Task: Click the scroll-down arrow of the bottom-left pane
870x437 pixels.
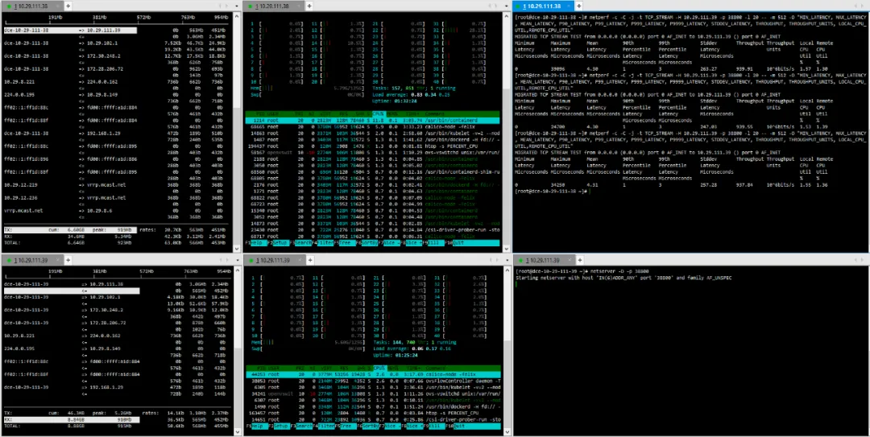Action: tap(237, 432)
